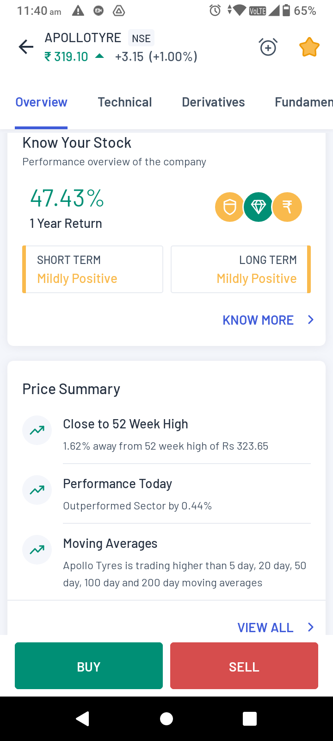
Task: Tap the back arrow icon
Action: click(x=26, y=47)
